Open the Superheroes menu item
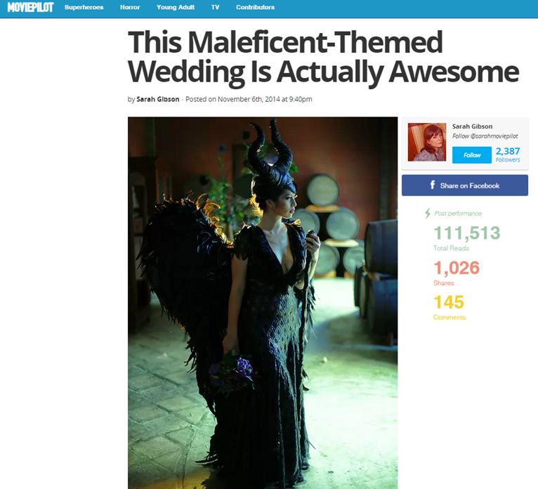This screenshot has height=489, width=538. tap(84, 7)
